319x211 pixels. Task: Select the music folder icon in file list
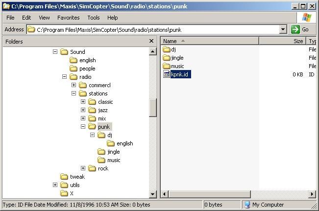click(x=167, y=66)
